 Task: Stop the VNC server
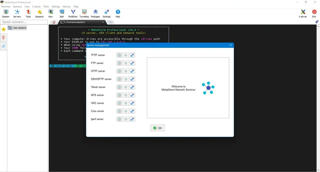click(x=126, y=103)
